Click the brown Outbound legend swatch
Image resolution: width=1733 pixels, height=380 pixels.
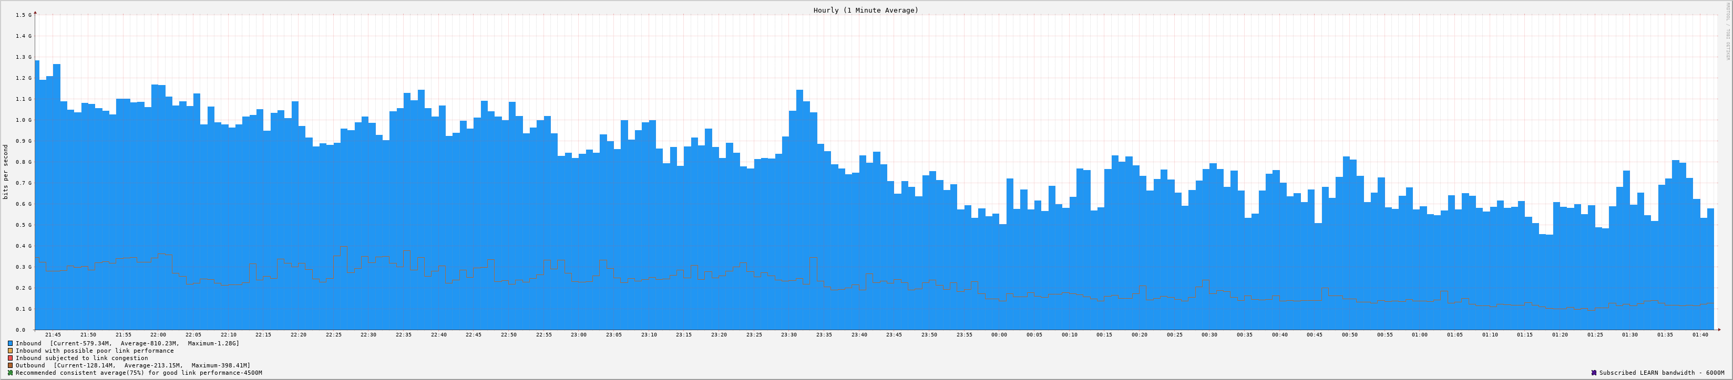10,365
